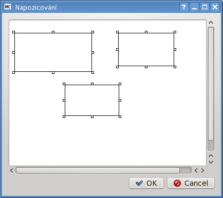Select the bottom-left handle of the large left rectangle
Image resolution: width=223 pixels, height=198 pixels.
(x=14, y=73)
